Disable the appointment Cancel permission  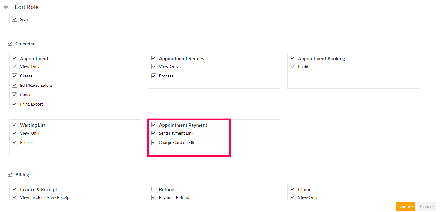(x=15, y=95)
